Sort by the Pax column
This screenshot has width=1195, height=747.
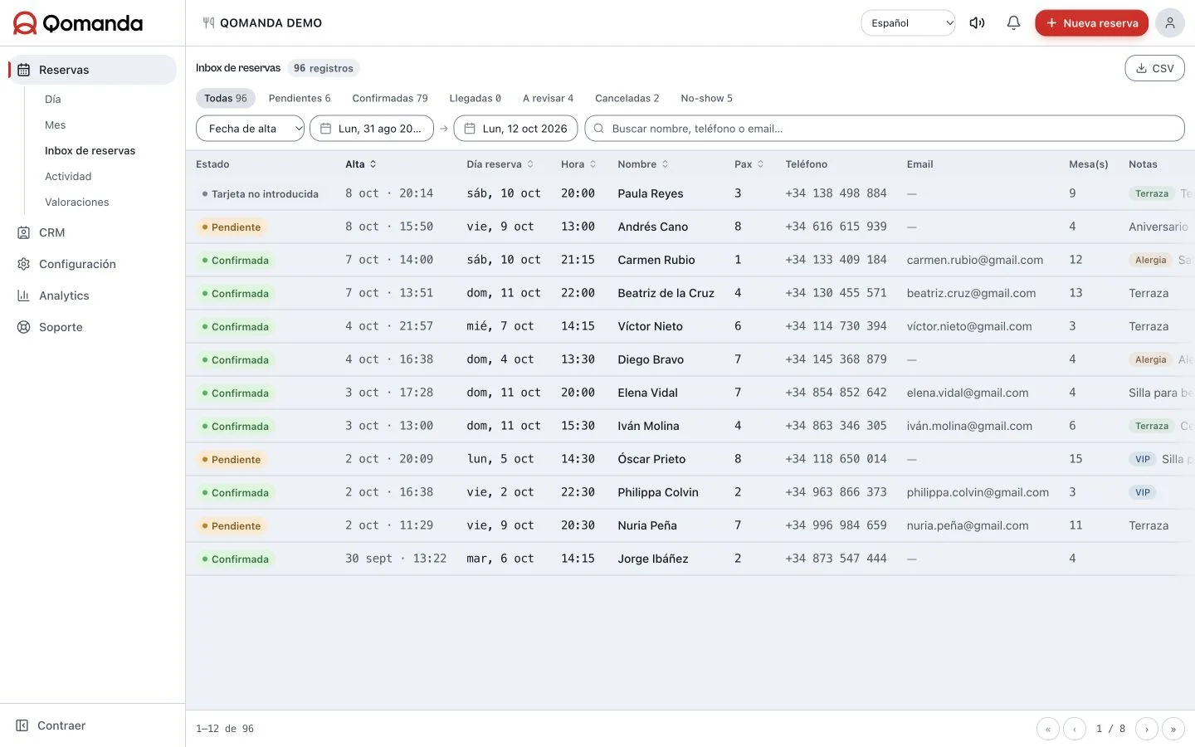click(x=749, y=164)
